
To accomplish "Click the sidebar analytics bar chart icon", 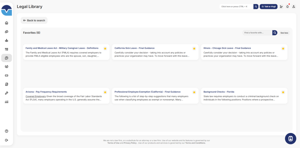I will tap(6, 102).
